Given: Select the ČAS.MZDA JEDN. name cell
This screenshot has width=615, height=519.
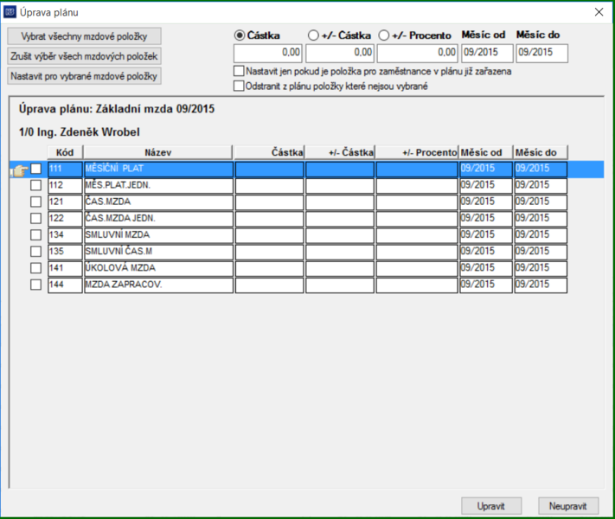Looking at the screenshot, I should [x=158, y=219].
